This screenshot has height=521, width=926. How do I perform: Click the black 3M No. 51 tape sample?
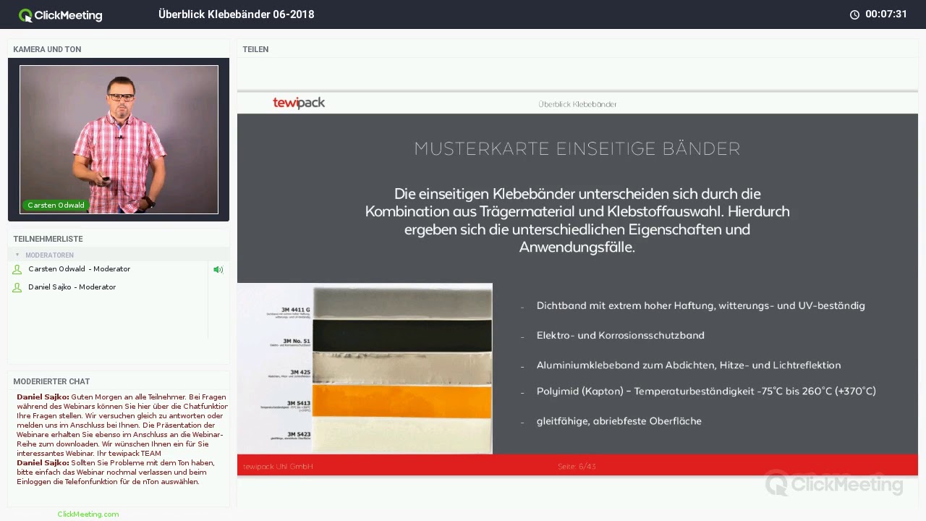pos(402,336)
